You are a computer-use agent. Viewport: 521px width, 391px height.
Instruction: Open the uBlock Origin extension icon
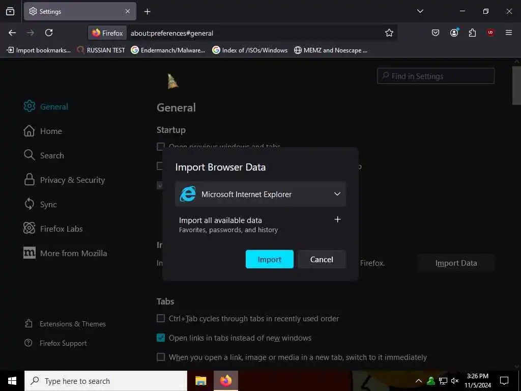tap(490, 33)
